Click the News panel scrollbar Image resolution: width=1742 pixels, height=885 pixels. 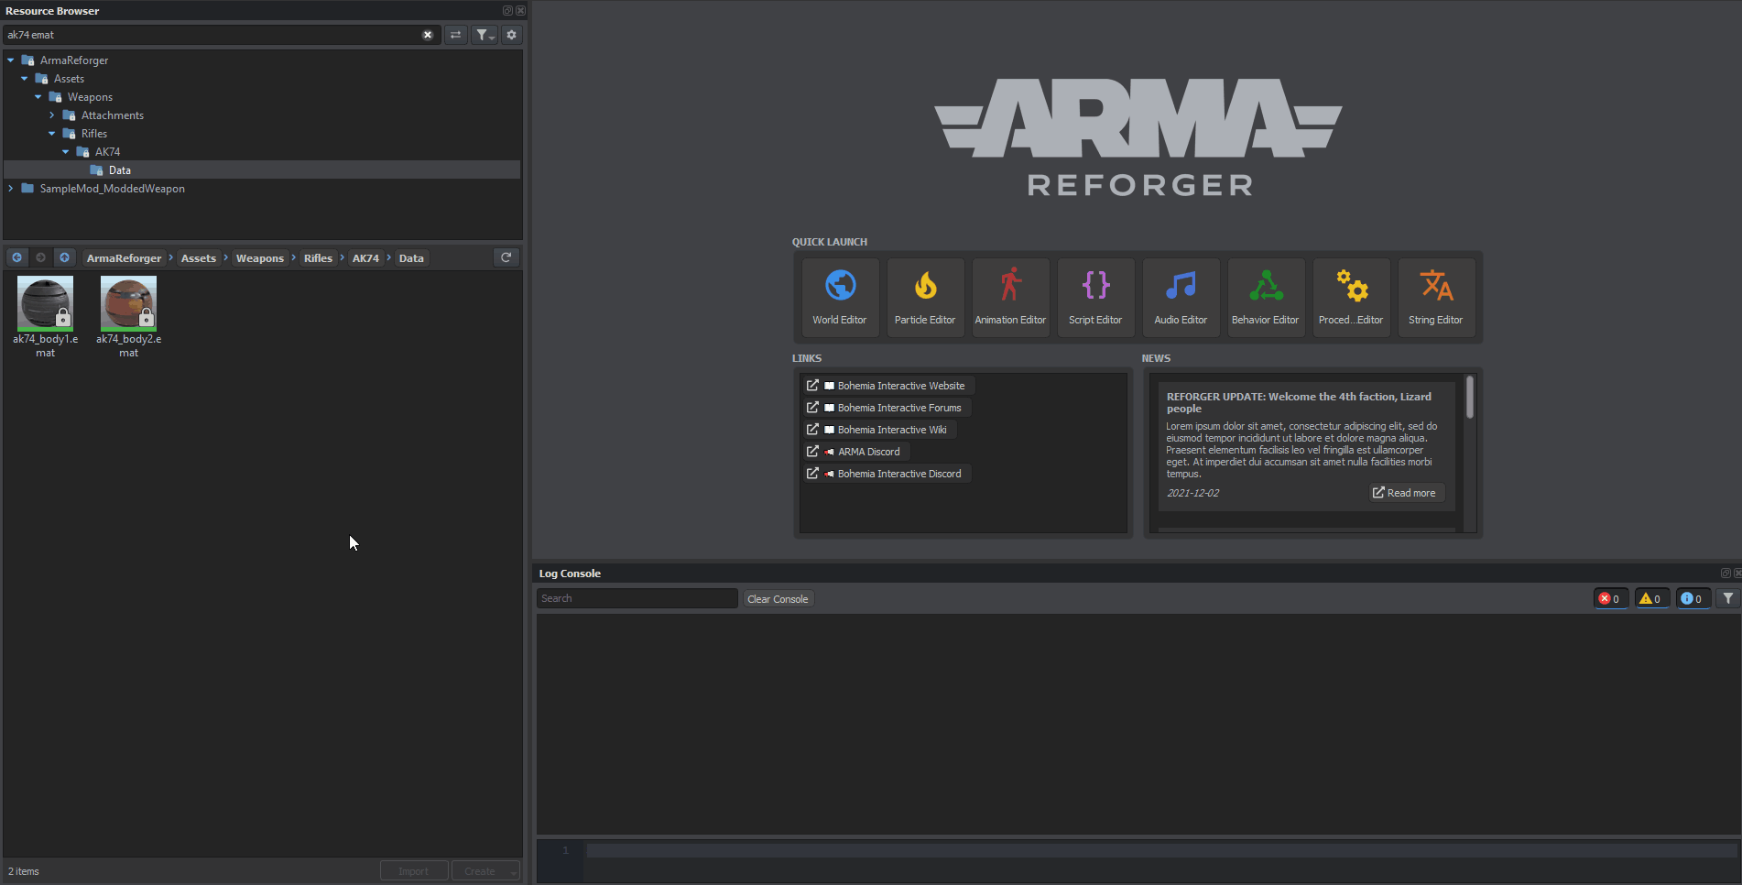(1470, 397)
